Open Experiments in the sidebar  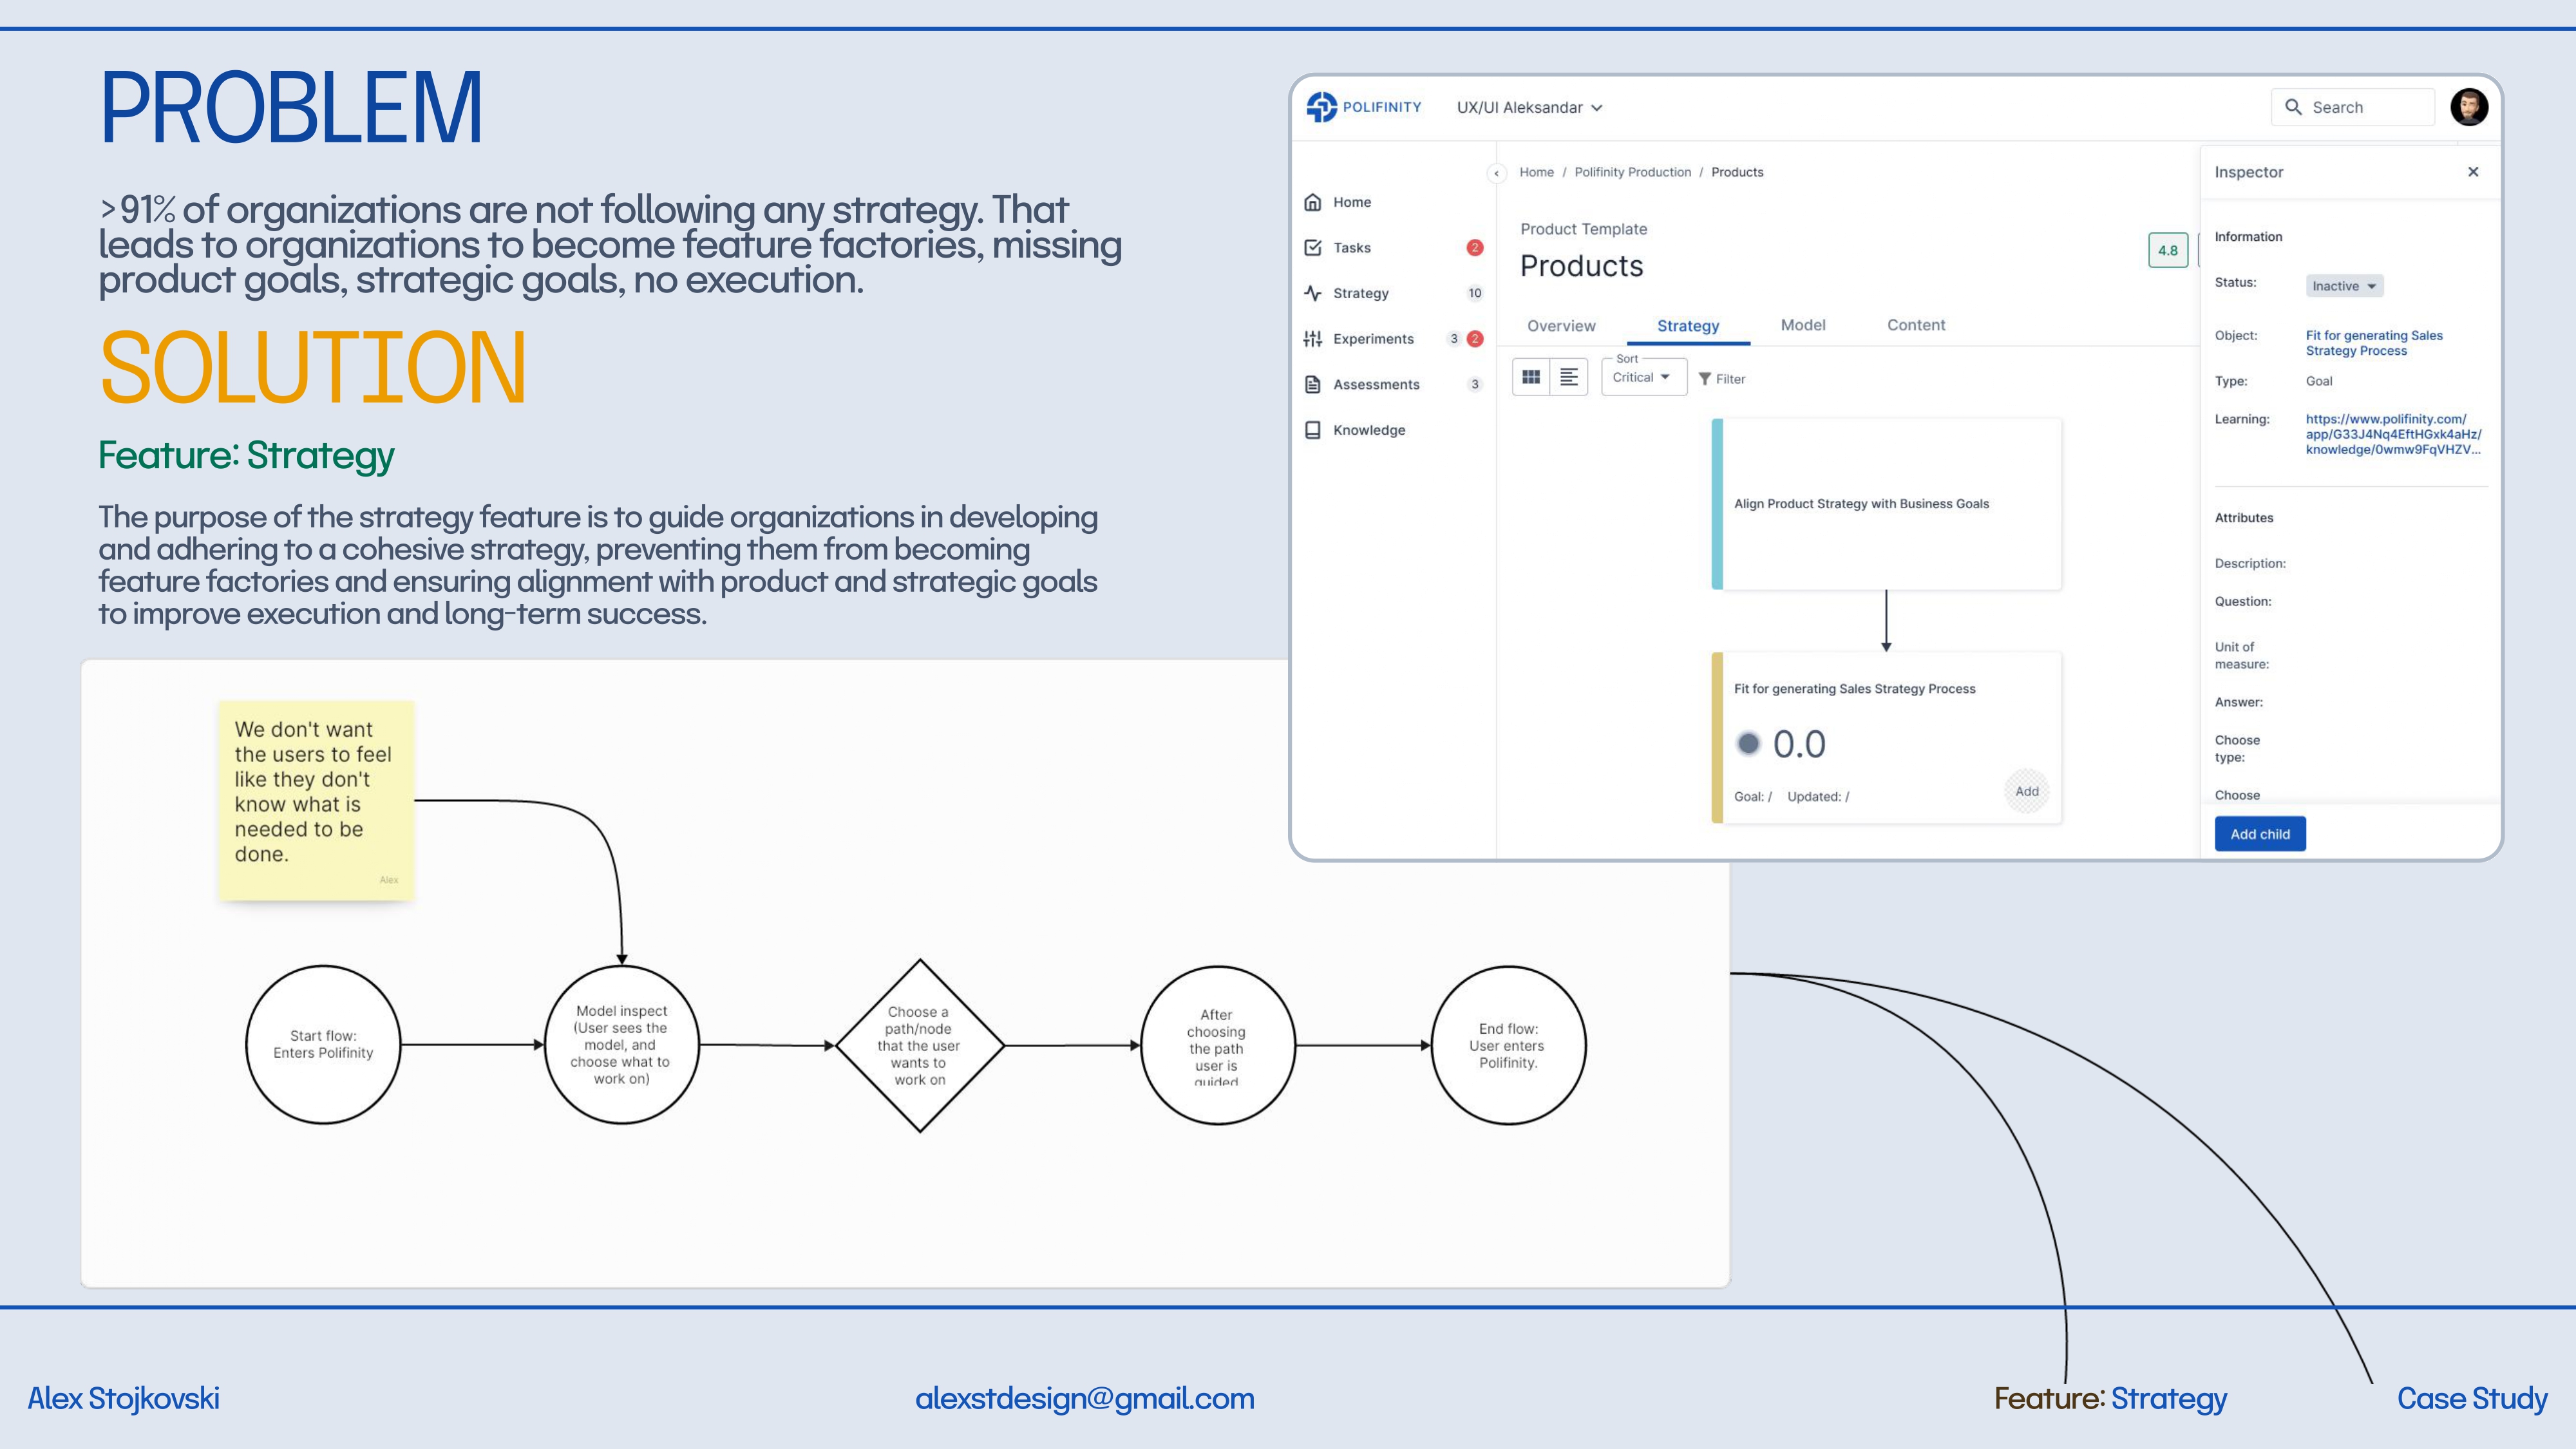coord(1372,339)
